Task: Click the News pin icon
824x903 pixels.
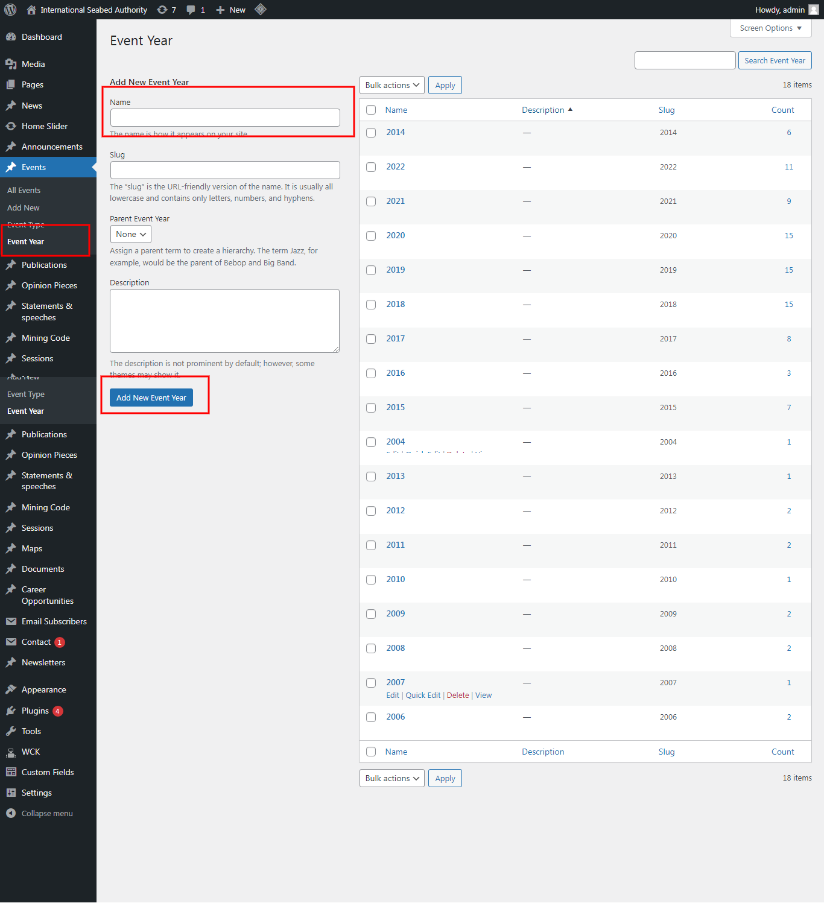Action: [x=11, y=106]
